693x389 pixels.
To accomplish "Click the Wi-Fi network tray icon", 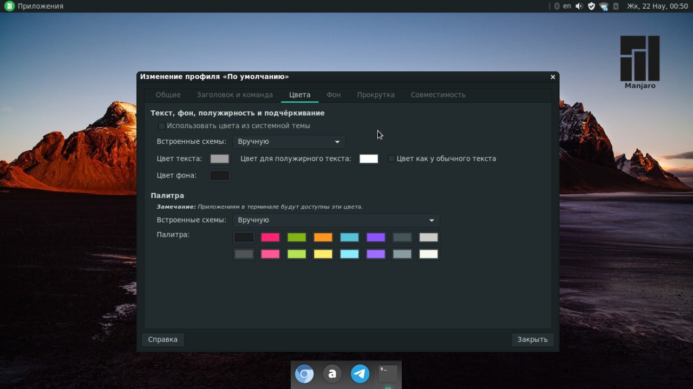I will pyautogui.click(x=604, y=6).
